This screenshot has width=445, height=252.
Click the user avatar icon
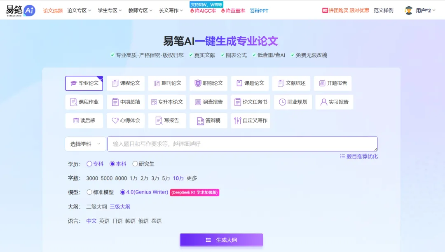pyautogui.click(x=409, y=10)
